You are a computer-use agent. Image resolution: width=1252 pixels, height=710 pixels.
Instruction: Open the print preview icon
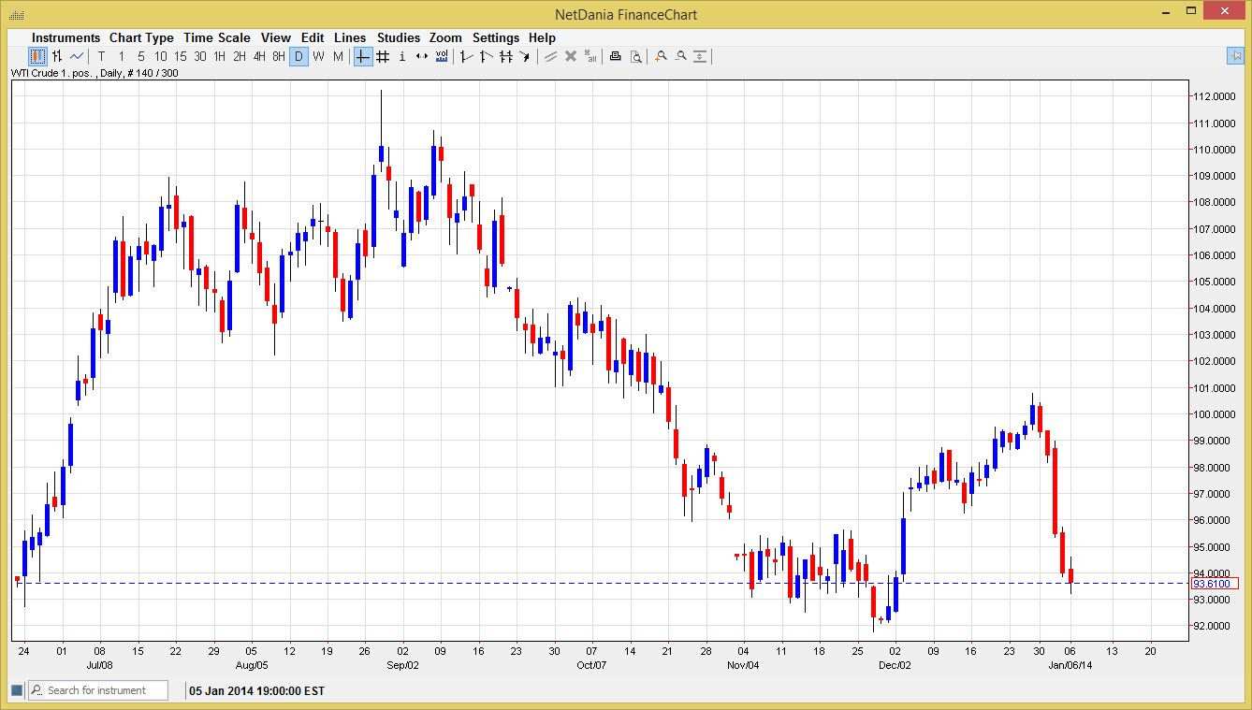click(636, 56)
